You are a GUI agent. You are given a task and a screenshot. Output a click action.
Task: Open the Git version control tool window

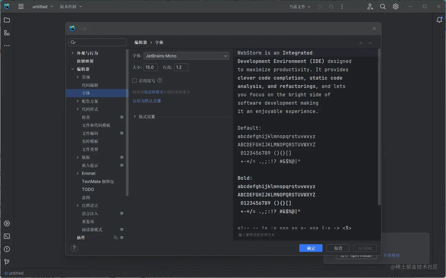pyautogui.click(x=6, y=261)
